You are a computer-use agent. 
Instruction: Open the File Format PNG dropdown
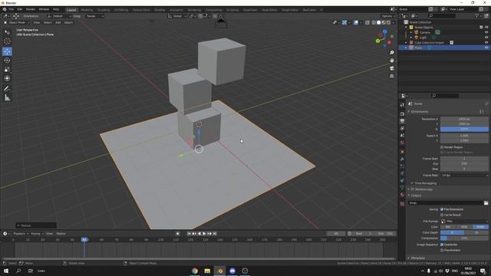coord(464,222)
